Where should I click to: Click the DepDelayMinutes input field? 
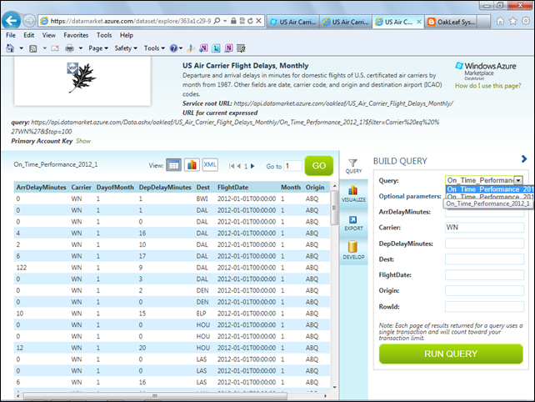tap(484, 244)
